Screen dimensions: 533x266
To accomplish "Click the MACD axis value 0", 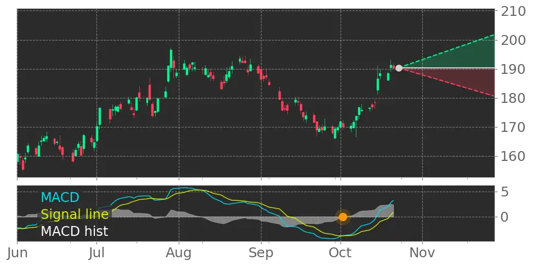I will click(x=504, y=217).
